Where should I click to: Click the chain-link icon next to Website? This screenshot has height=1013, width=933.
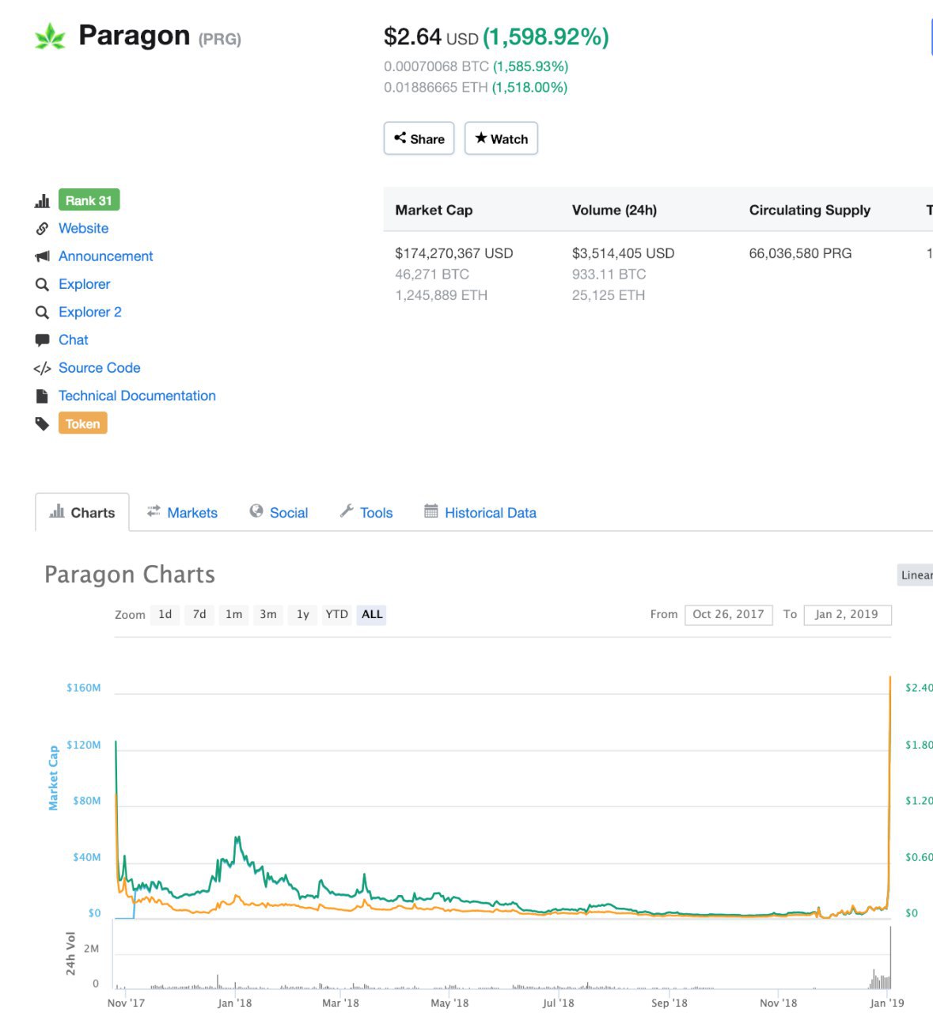click(42, 229)
